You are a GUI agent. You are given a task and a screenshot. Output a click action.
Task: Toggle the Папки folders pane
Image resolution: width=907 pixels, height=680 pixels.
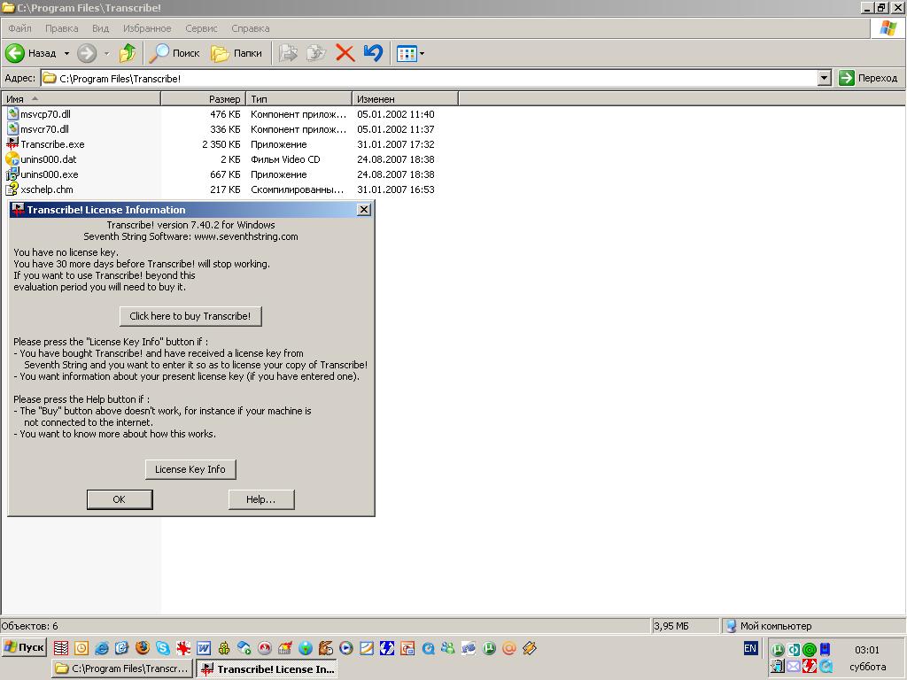(x=236, y=53)
